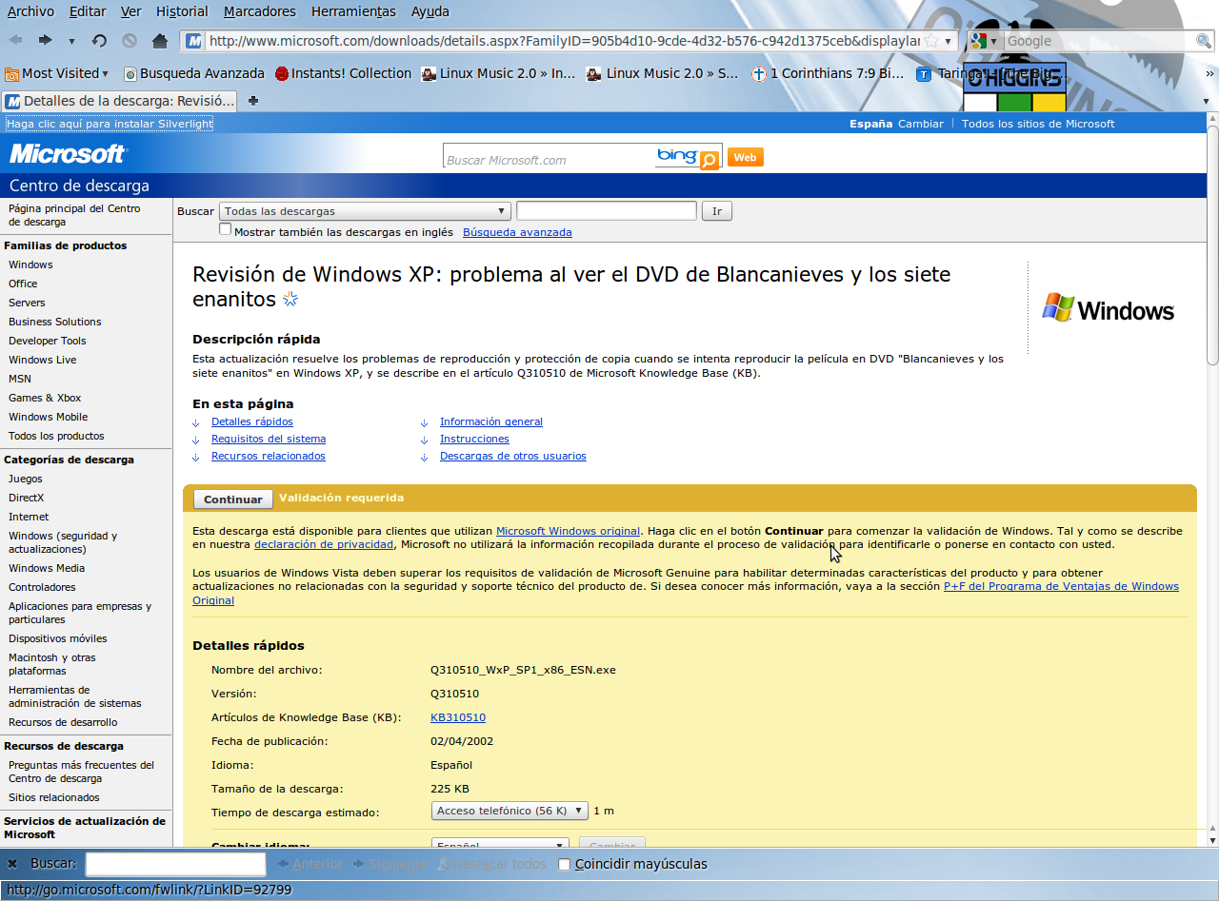Open the declaración de privacidad link
Screen dimensions: 1219x901
click(324, 544)
